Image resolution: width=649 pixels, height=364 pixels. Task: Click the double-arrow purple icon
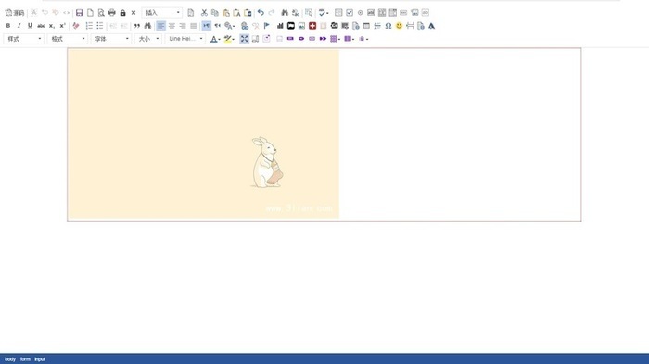click(x=323, y=39)
